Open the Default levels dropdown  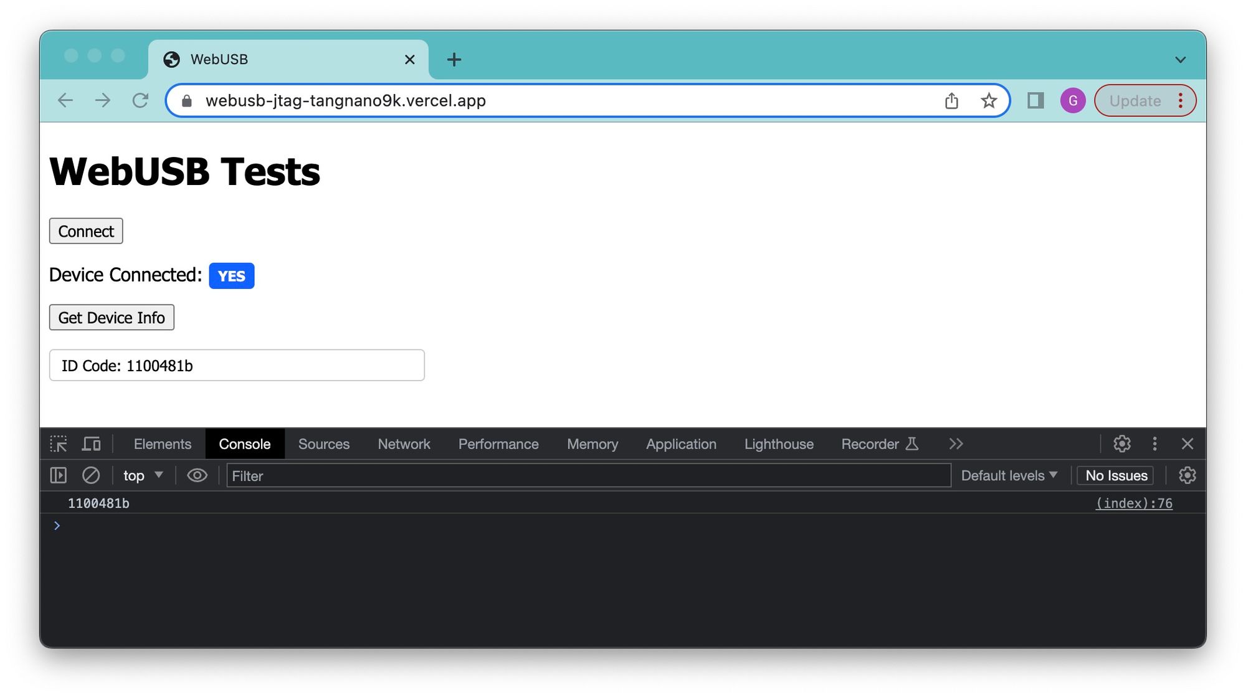[x=1009, y=476]
